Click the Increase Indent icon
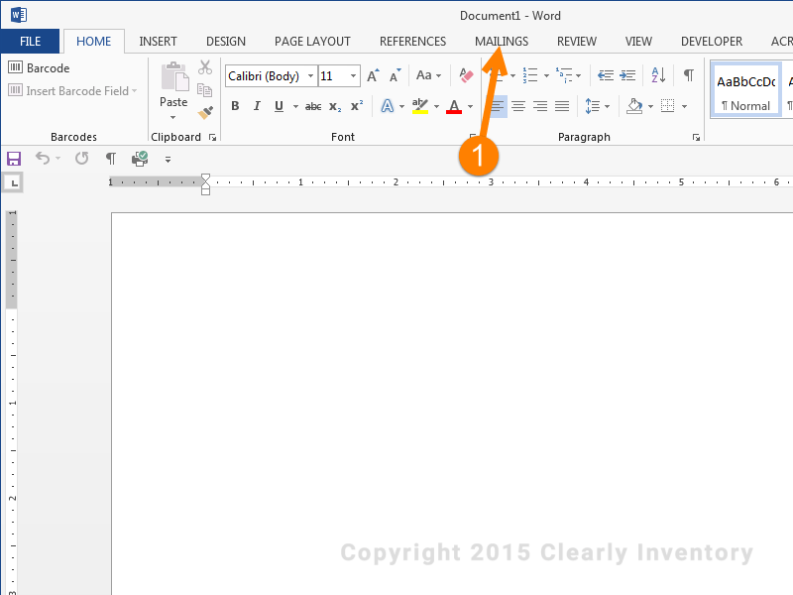The image size is (793, 595). coord(627,76)
